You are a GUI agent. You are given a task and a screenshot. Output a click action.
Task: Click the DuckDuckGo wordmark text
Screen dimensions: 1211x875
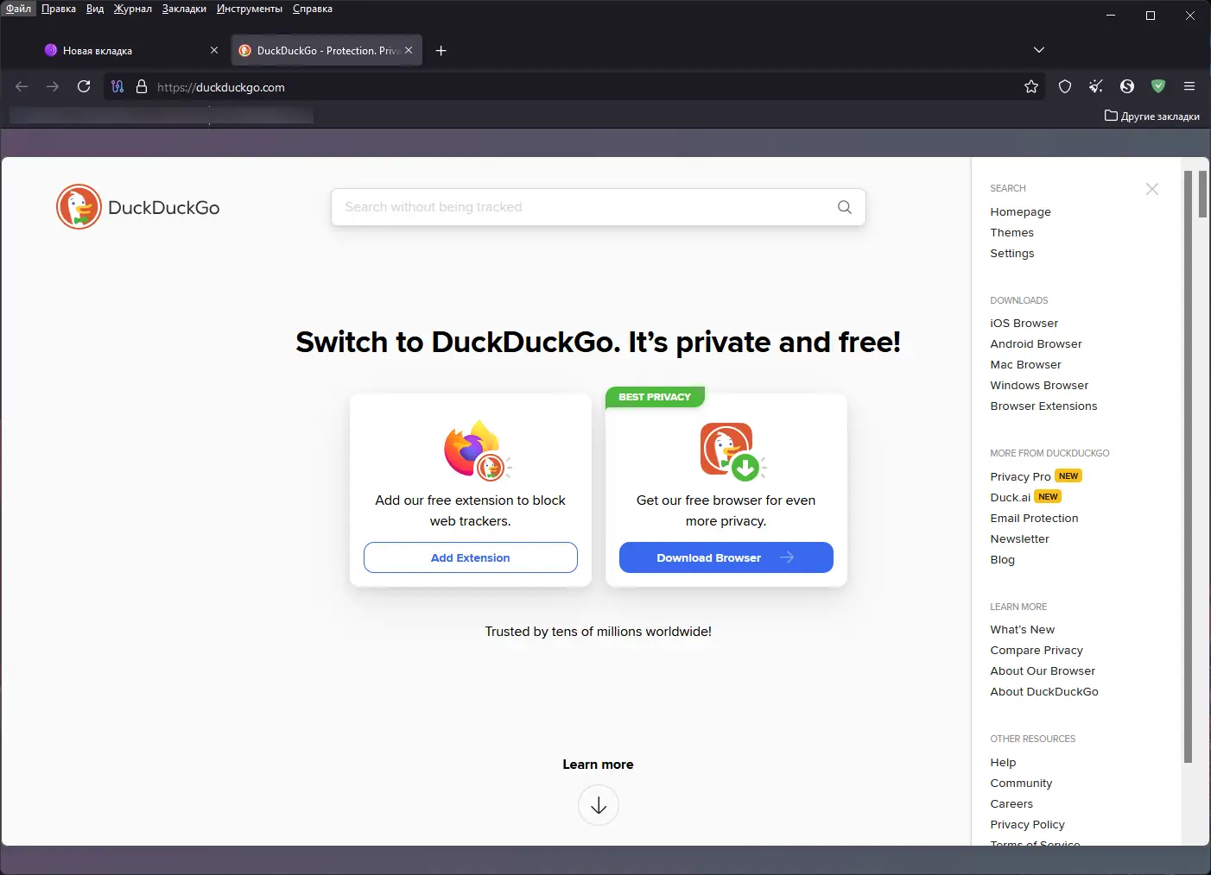tap(164, 208)
